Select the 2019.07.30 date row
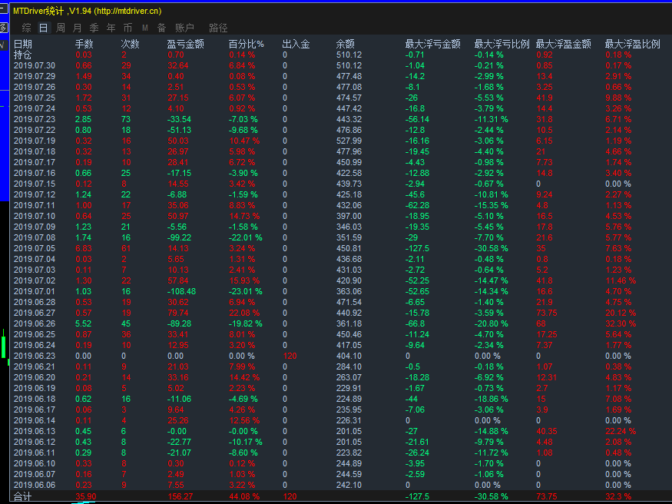 click(x=35, y=65)
